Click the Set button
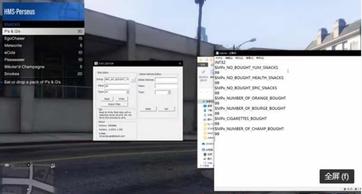The height and width of the screenshot is (194, 362). pos(166,109)
